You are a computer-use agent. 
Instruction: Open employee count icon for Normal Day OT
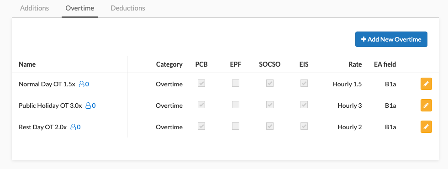tap(84, 84)
